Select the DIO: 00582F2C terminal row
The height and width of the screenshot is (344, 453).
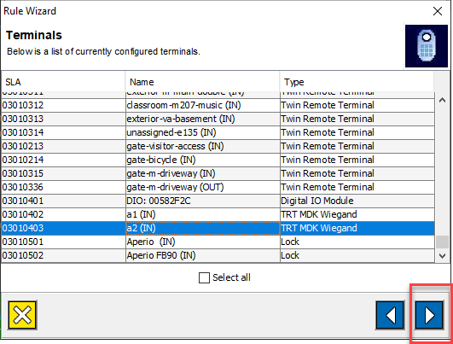[x=218, y=201]
